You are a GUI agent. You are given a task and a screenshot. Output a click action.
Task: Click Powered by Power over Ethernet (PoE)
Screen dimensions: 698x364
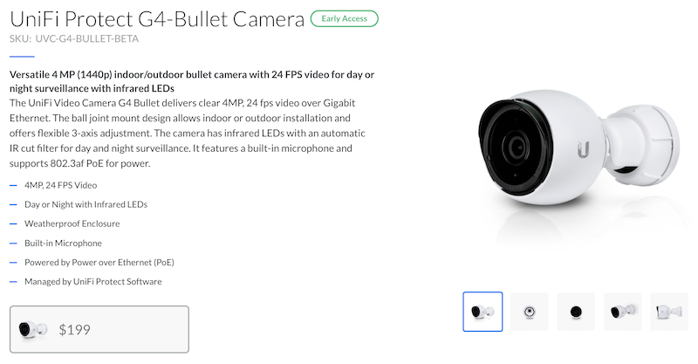(99, 262)
